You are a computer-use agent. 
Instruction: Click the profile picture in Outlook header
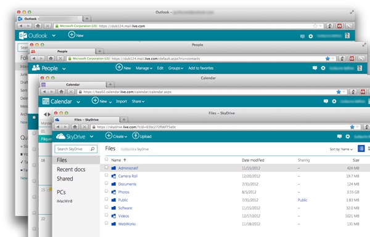click(x=347, y=36)
